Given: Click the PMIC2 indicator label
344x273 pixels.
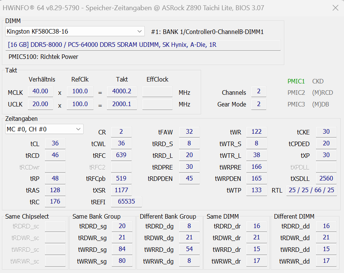Looking at the screenshot, I should (x=296, y=93).
